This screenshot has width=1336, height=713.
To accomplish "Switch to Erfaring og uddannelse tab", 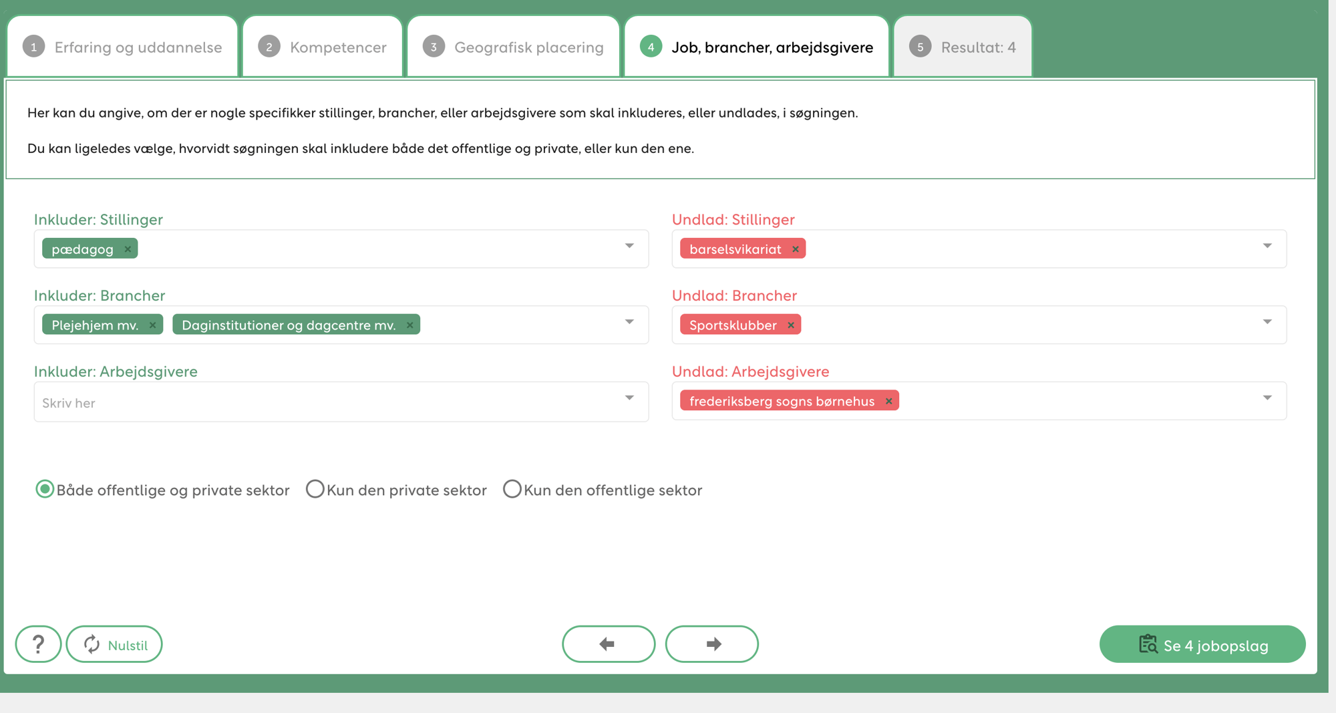I will (123, 47).
